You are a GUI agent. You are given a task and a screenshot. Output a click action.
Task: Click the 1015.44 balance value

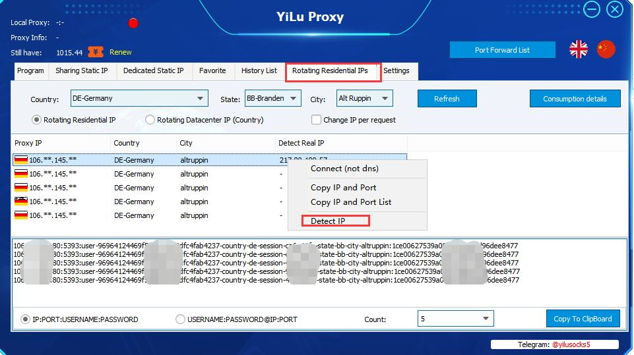pos(69,53)
